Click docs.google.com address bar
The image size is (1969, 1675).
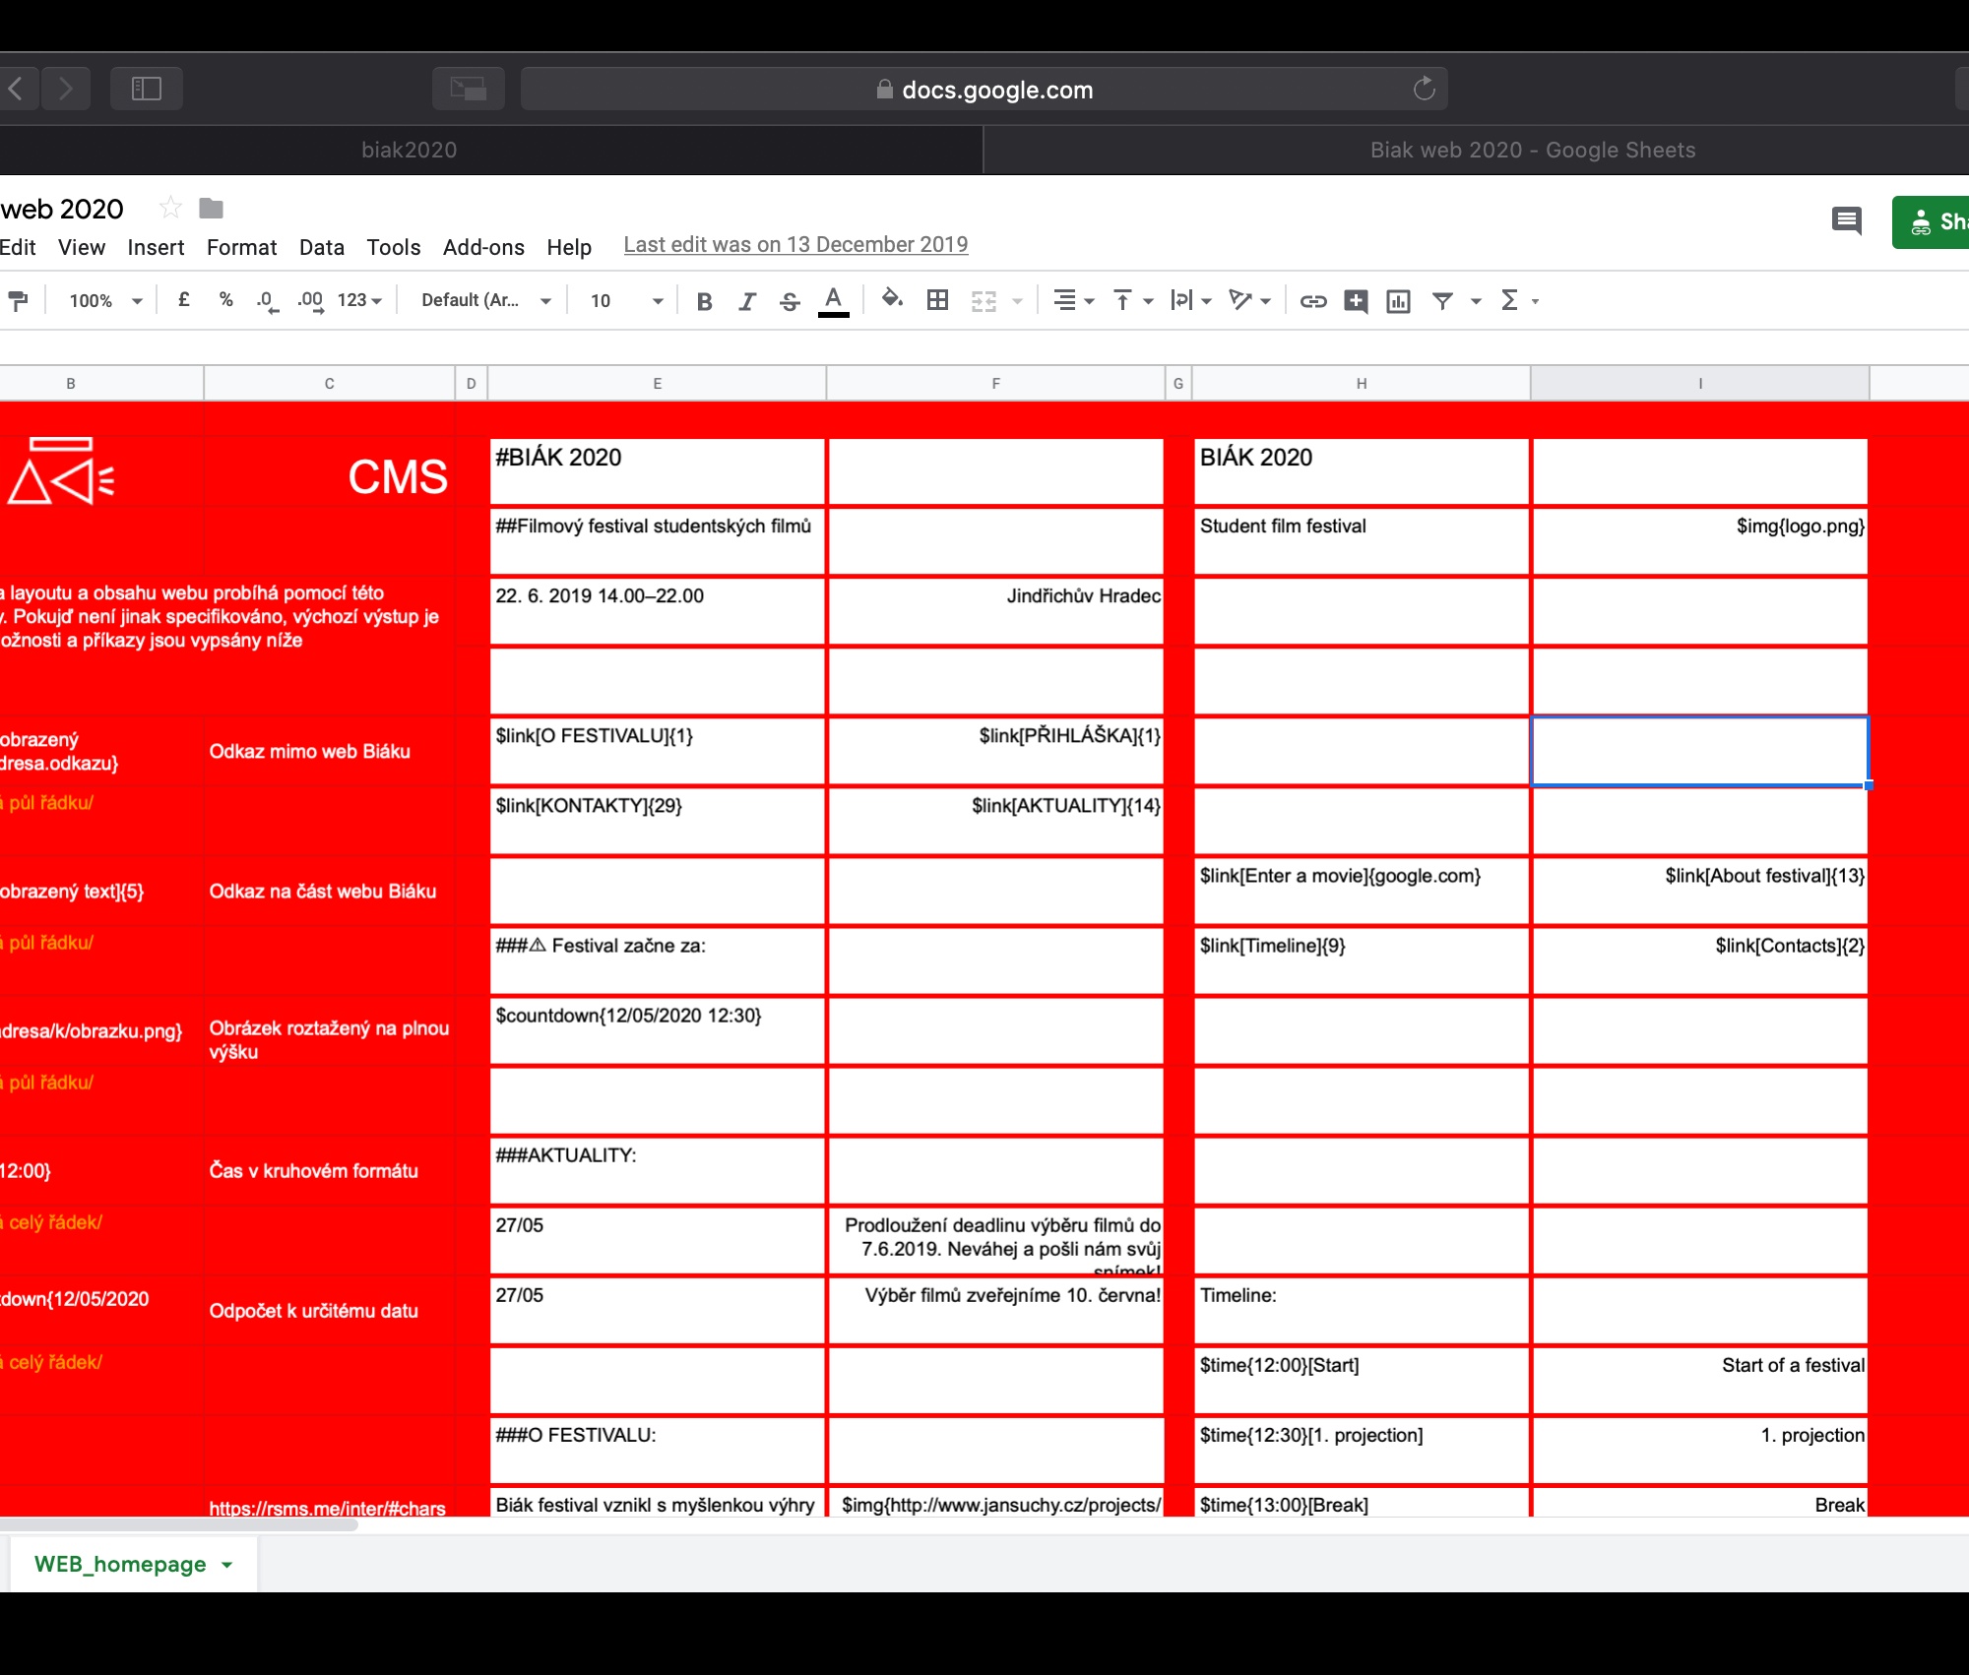tap(984, 89)
